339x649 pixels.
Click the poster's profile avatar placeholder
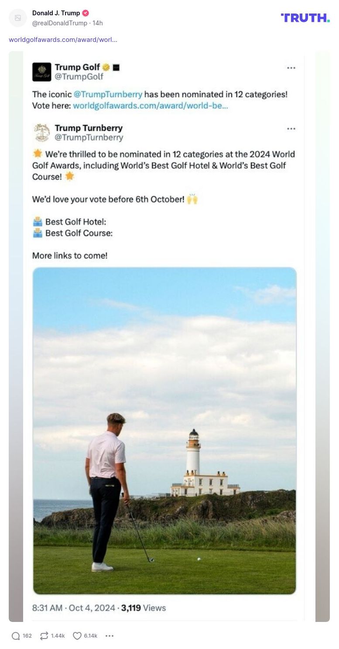(18, 18)
